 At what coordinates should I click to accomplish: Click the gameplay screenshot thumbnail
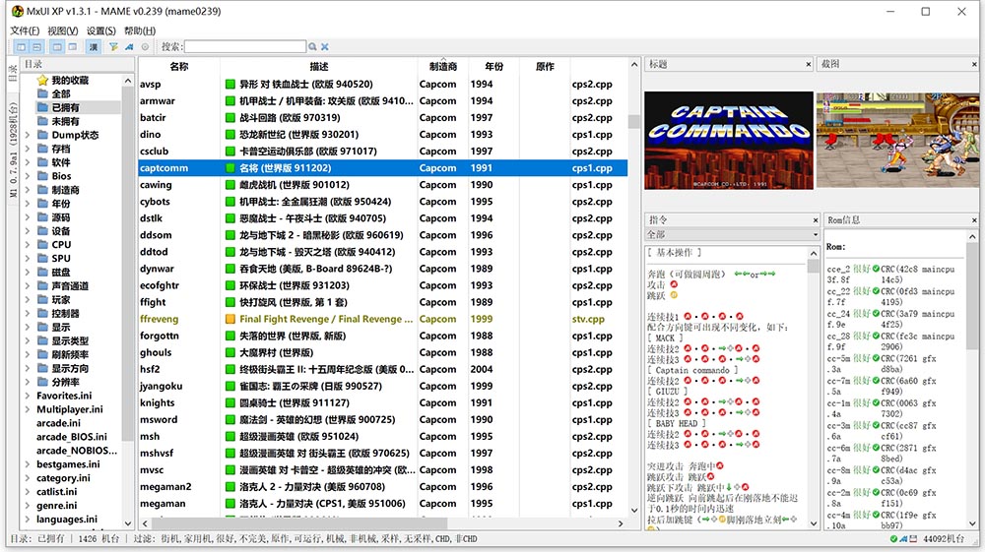[897, 141]
